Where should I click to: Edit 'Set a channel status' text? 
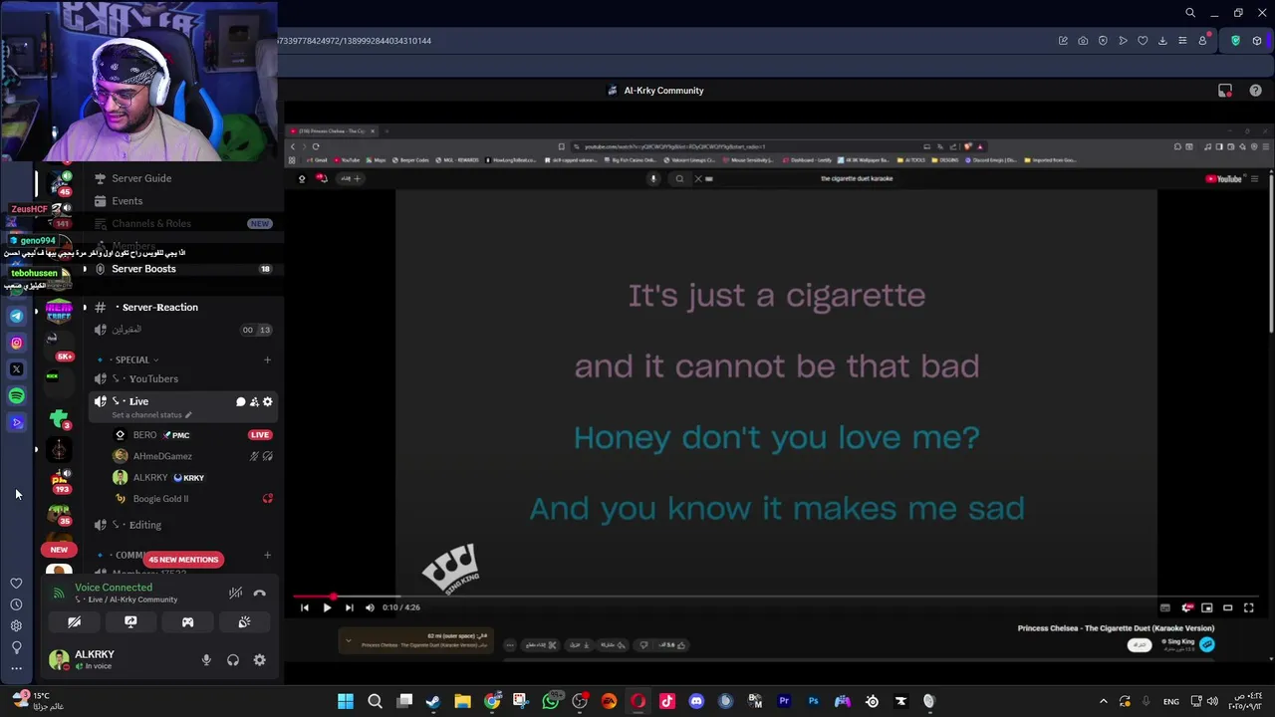151,415
